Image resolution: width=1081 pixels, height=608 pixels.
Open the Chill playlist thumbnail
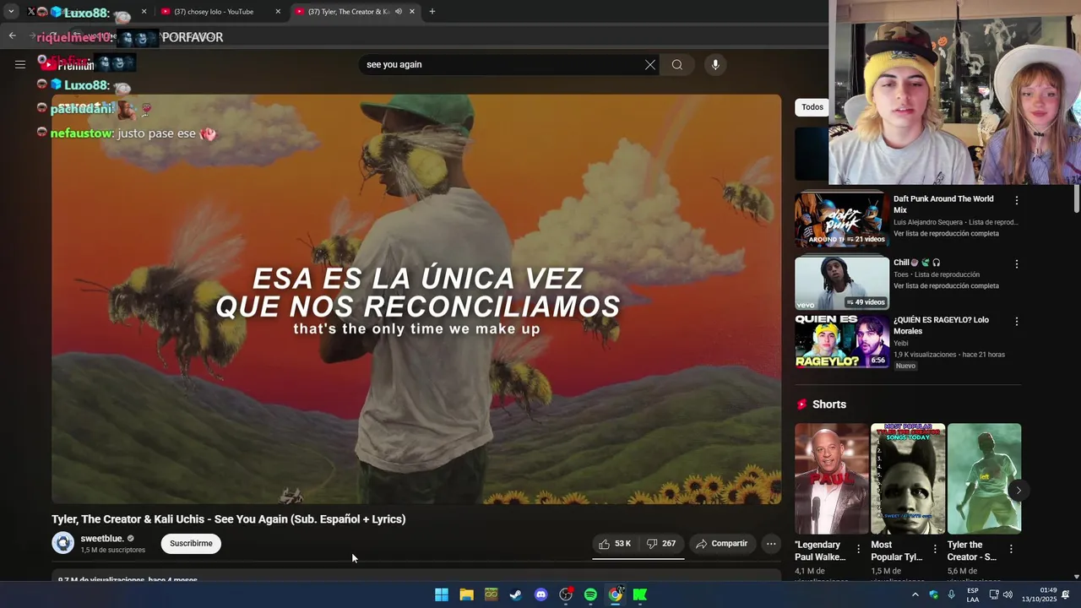(842, 283)
